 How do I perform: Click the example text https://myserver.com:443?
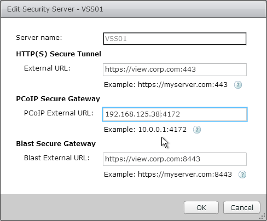183,85
